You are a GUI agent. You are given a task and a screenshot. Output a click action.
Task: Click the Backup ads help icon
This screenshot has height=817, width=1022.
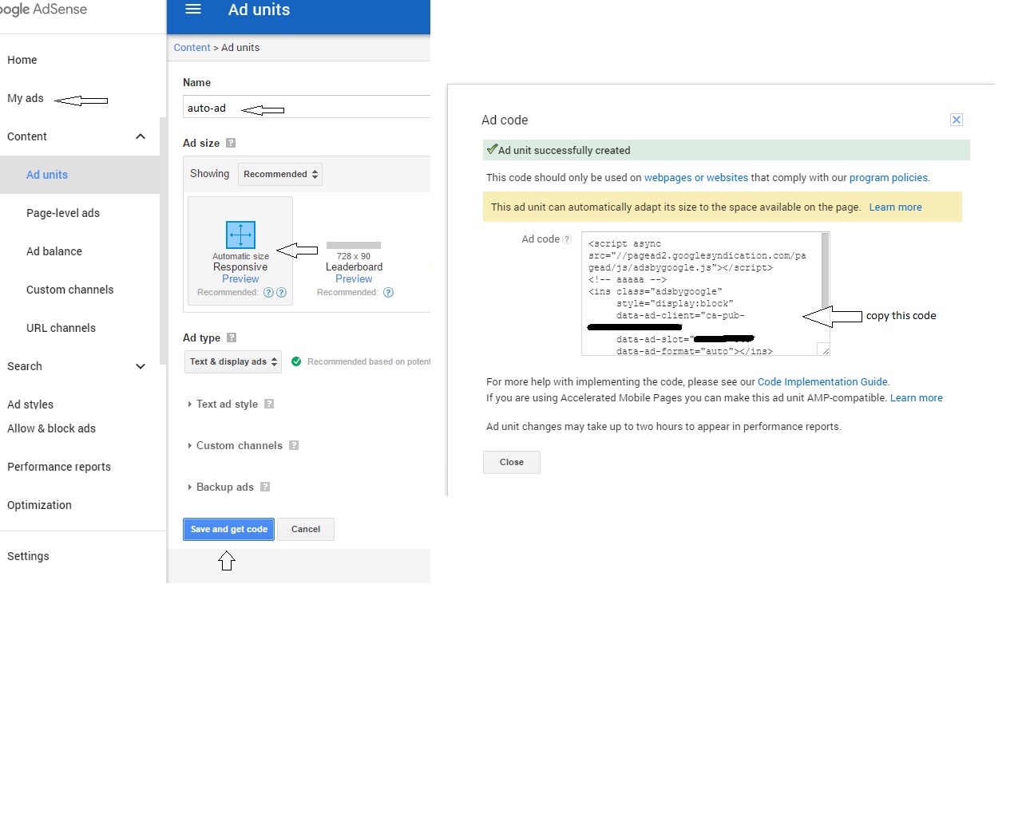point(265,487)
